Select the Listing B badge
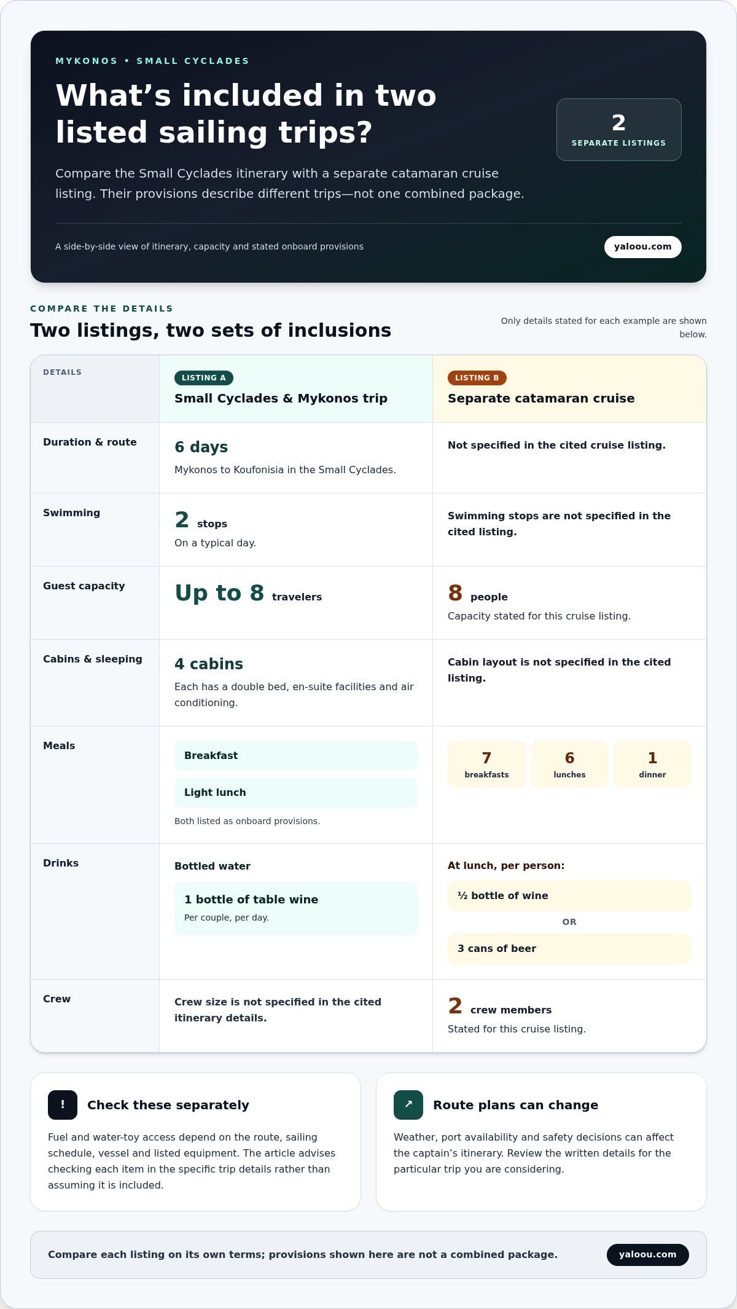The image size is (737, 1309). click(x=477, y=378)
